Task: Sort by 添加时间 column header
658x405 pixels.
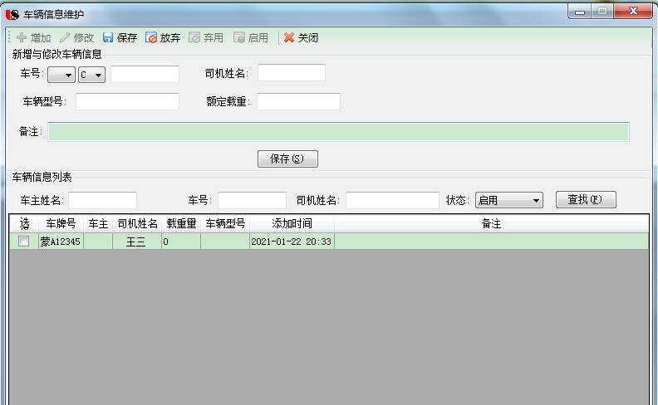Action: [x=292, y=223]
